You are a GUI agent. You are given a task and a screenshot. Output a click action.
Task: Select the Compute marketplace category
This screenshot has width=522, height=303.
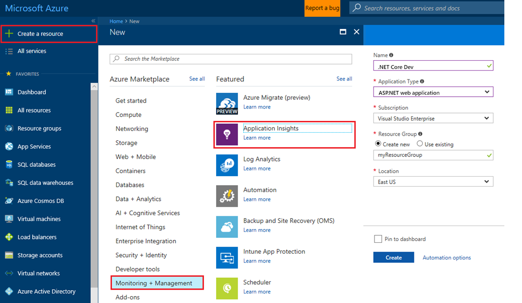pos(128,114)
